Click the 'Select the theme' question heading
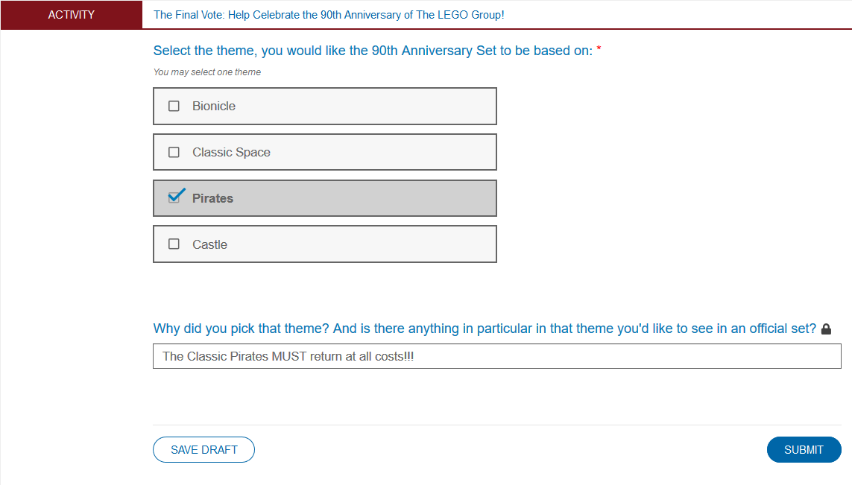Image resolution: width=852 pixels, height=485 pixels. coord(373,51)
